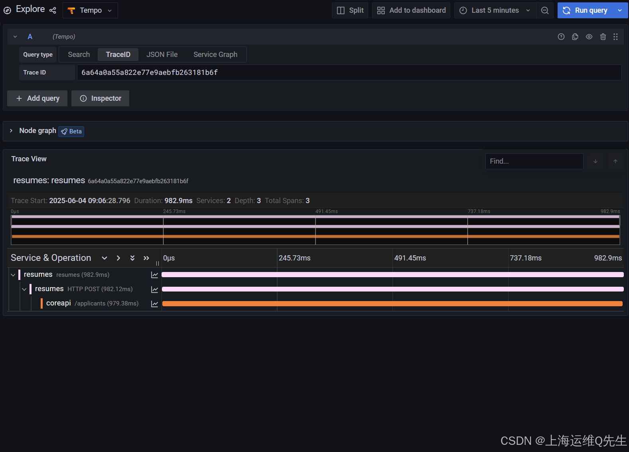Viewport: 629px width, 452px height.
Task: Expand one level with right chevron
Action: click(118, 258)
